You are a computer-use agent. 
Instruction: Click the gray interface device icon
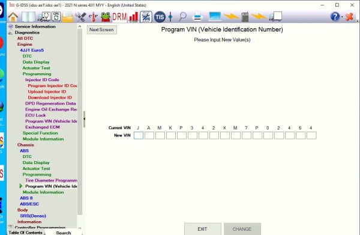245,17
